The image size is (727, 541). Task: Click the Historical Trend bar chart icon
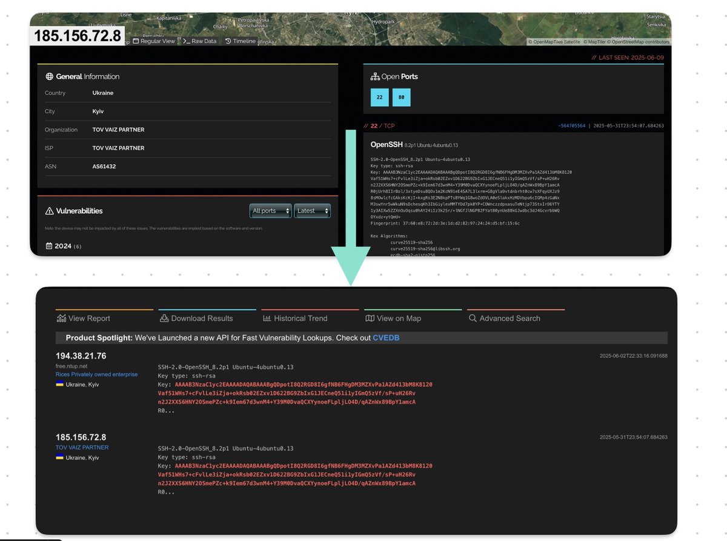coord(267,318)
